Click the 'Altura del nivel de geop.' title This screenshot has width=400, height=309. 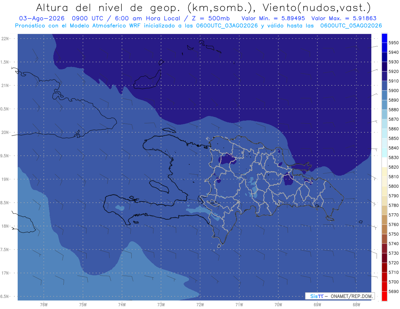click(x=108, y=7)
